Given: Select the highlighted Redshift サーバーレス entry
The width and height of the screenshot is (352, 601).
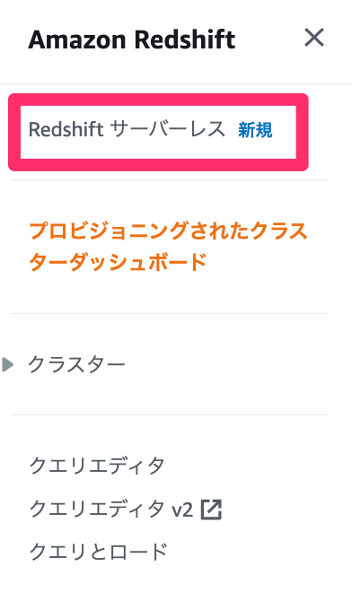Looking at the screenshot, I should 158,132.
